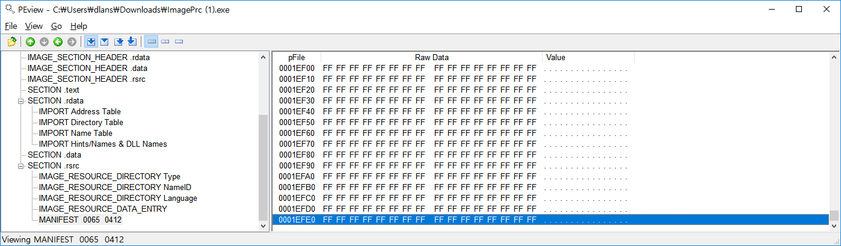Collapse the SECTION .rsrc tree node
841x246 pixels.
21,165
